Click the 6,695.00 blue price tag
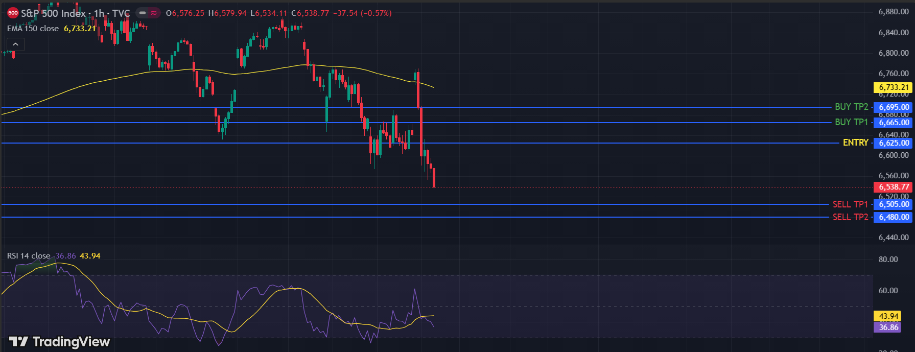The height and width of the screenshot is (352, 915). point(894,107)
